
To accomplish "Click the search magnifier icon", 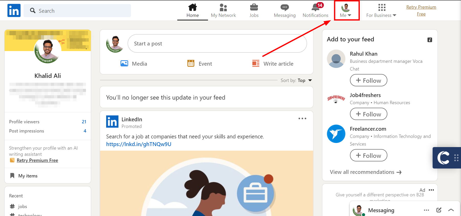I will (32, 10).
